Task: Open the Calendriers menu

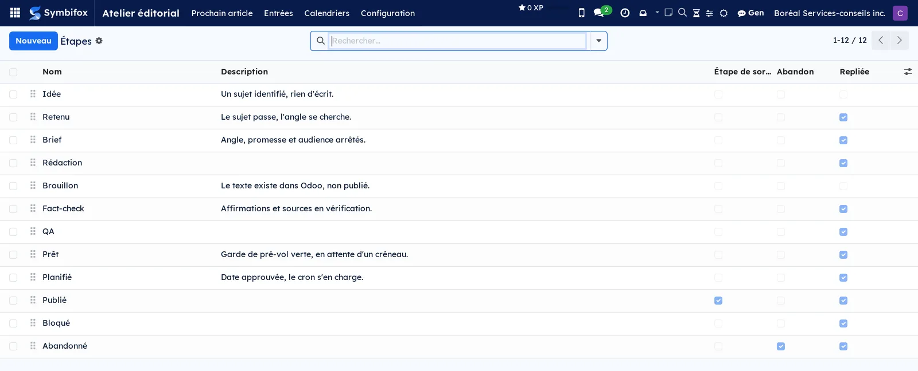Action: pyautogui.click(x=326, y=13)
